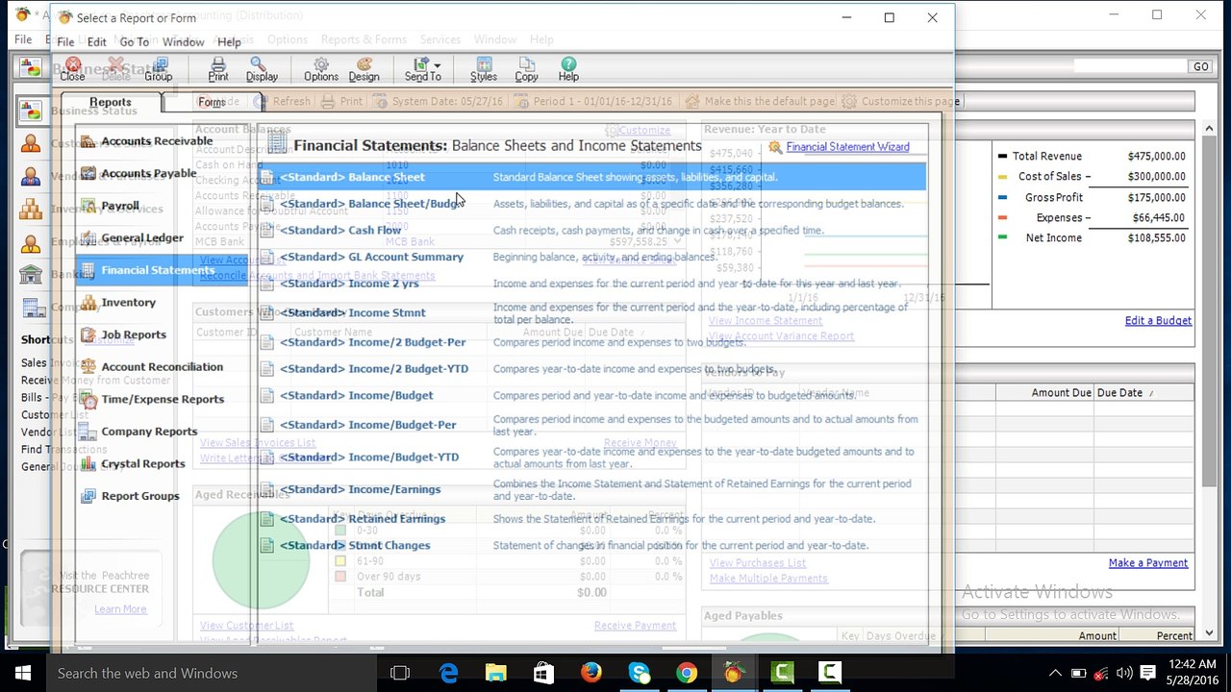Image resolution: width=1231 pixels, height=692 pixels.
Task: Choose the Financial Statements category
Action: (x=160, y=270)
